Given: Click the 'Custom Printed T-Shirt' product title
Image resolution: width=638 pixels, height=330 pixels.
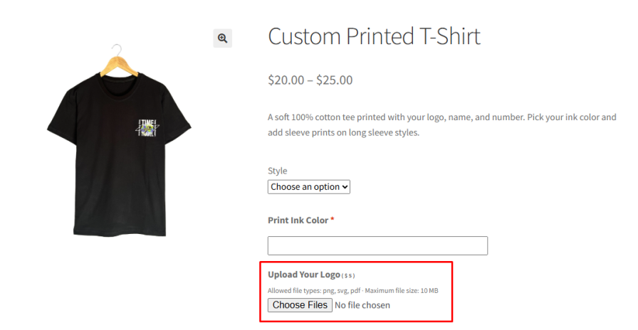Looking at the screenshot, I should [x=374, y=36].
